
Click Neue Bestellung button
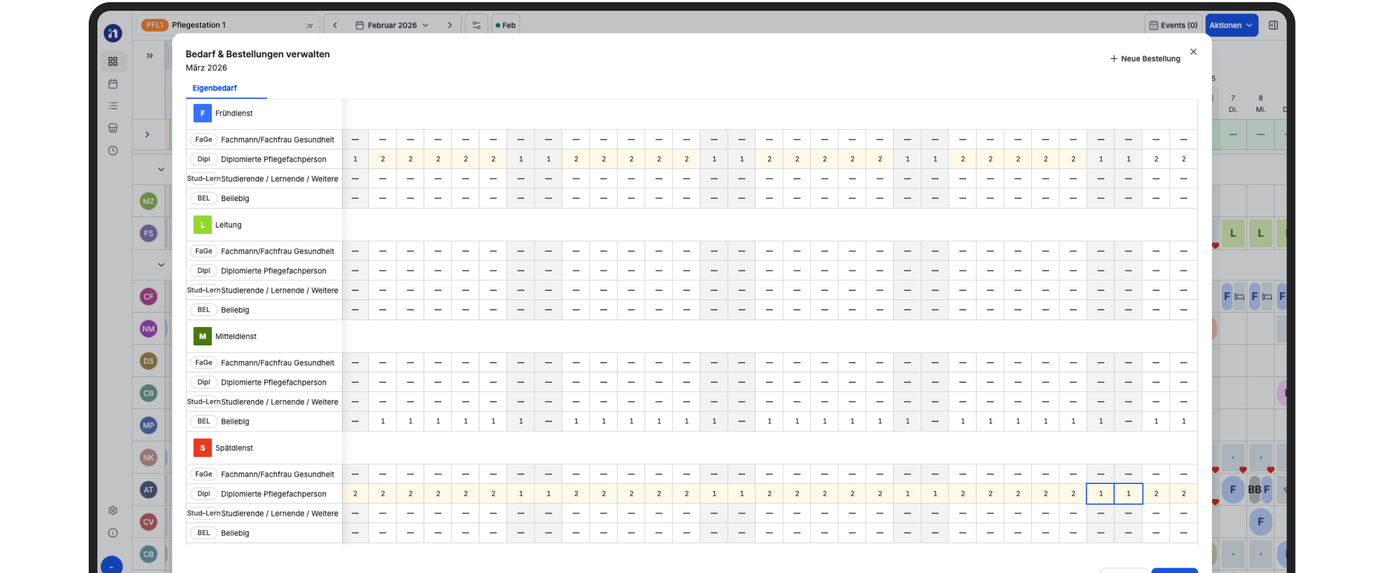click(x=1145, y=58)
